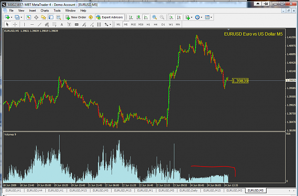
Task: Open the Help menu
Action: tap(83, 10)
